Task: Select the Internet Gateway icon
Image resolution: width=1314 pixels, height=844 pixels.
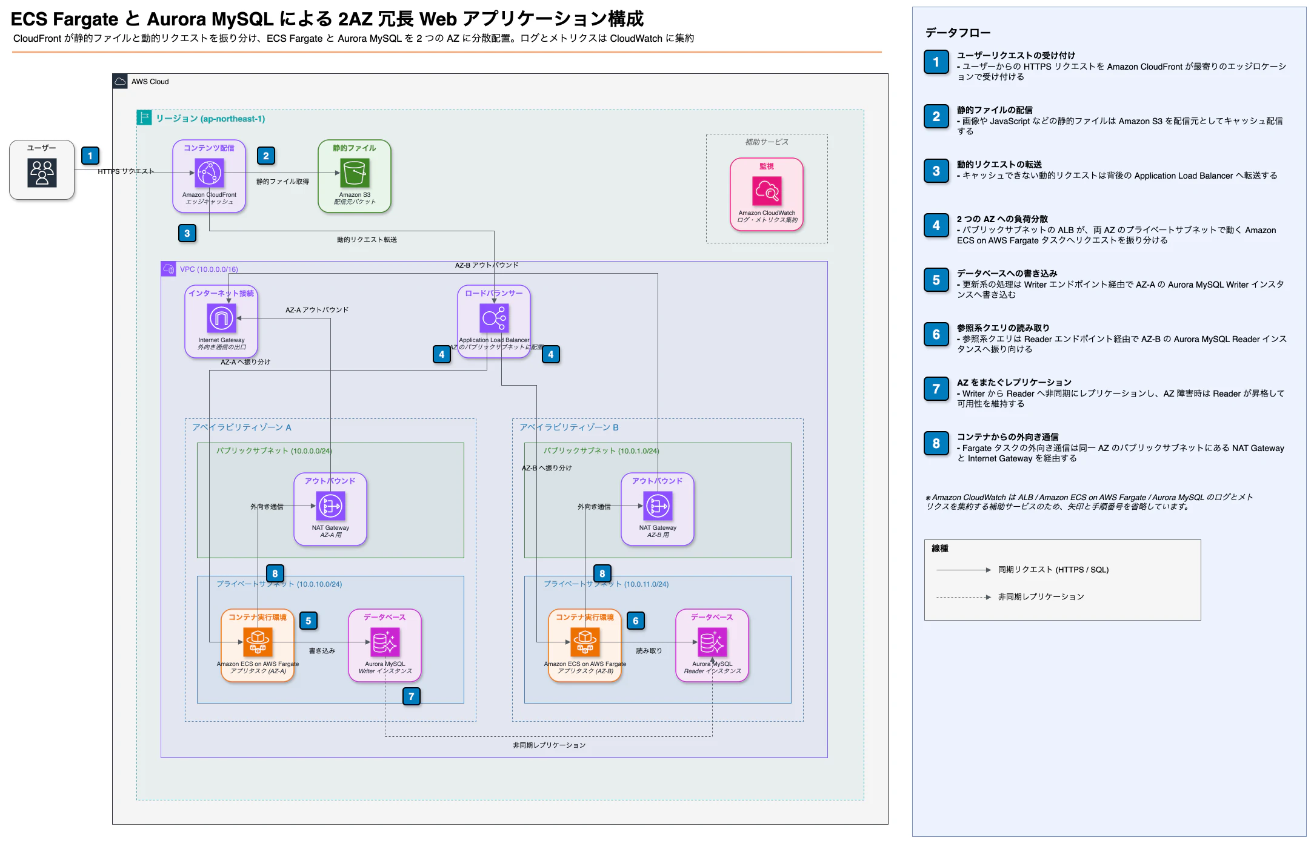Action: pyautogui.click(x=221, y=318)
